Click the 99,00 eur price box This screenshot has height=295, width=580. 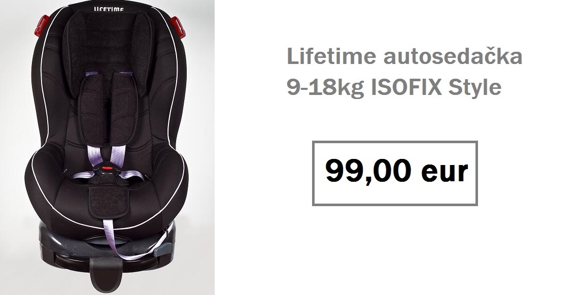pos(395,173)
